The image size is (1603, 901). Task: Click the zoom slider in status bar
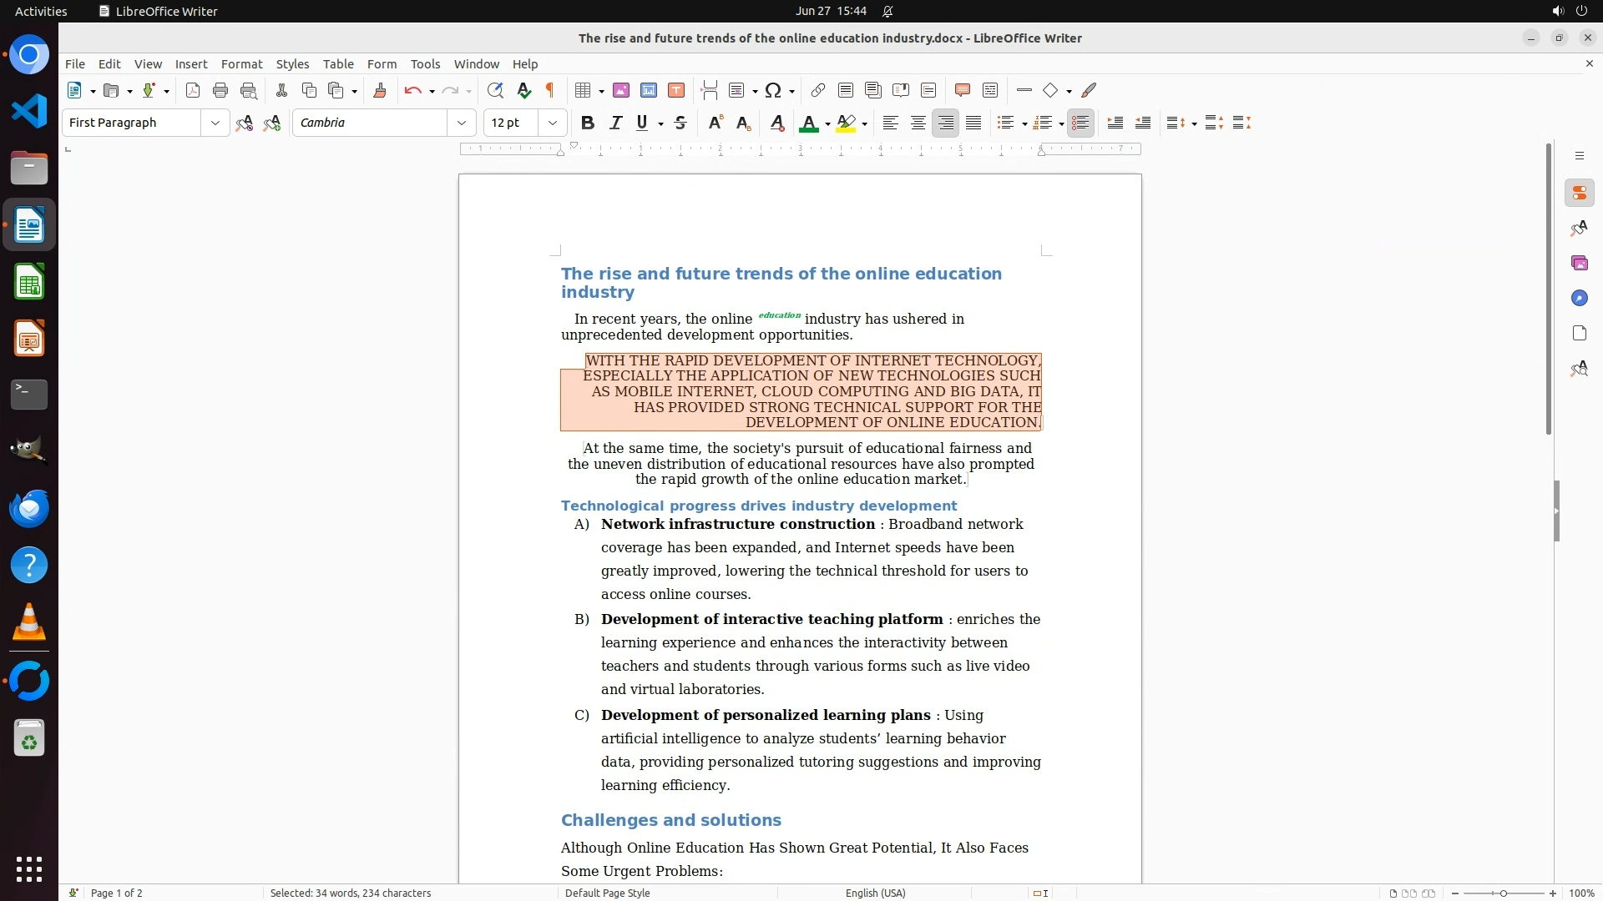[1504, 893]
